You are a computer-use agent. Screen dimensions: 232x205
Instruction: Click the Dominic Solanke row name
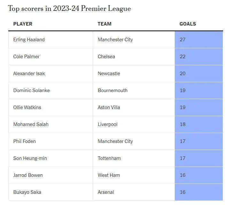pos(32,91)
